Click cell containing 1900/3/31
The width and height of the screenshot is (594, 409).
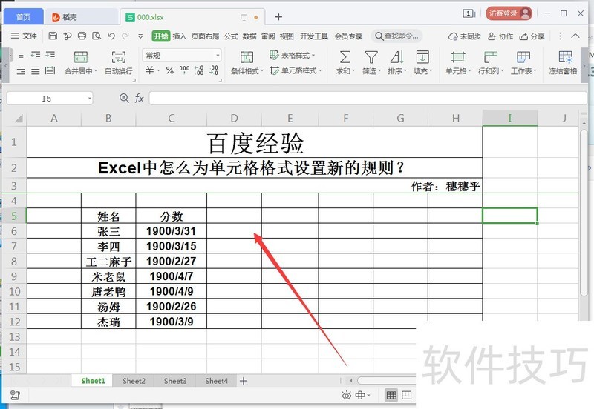point(172,231)
